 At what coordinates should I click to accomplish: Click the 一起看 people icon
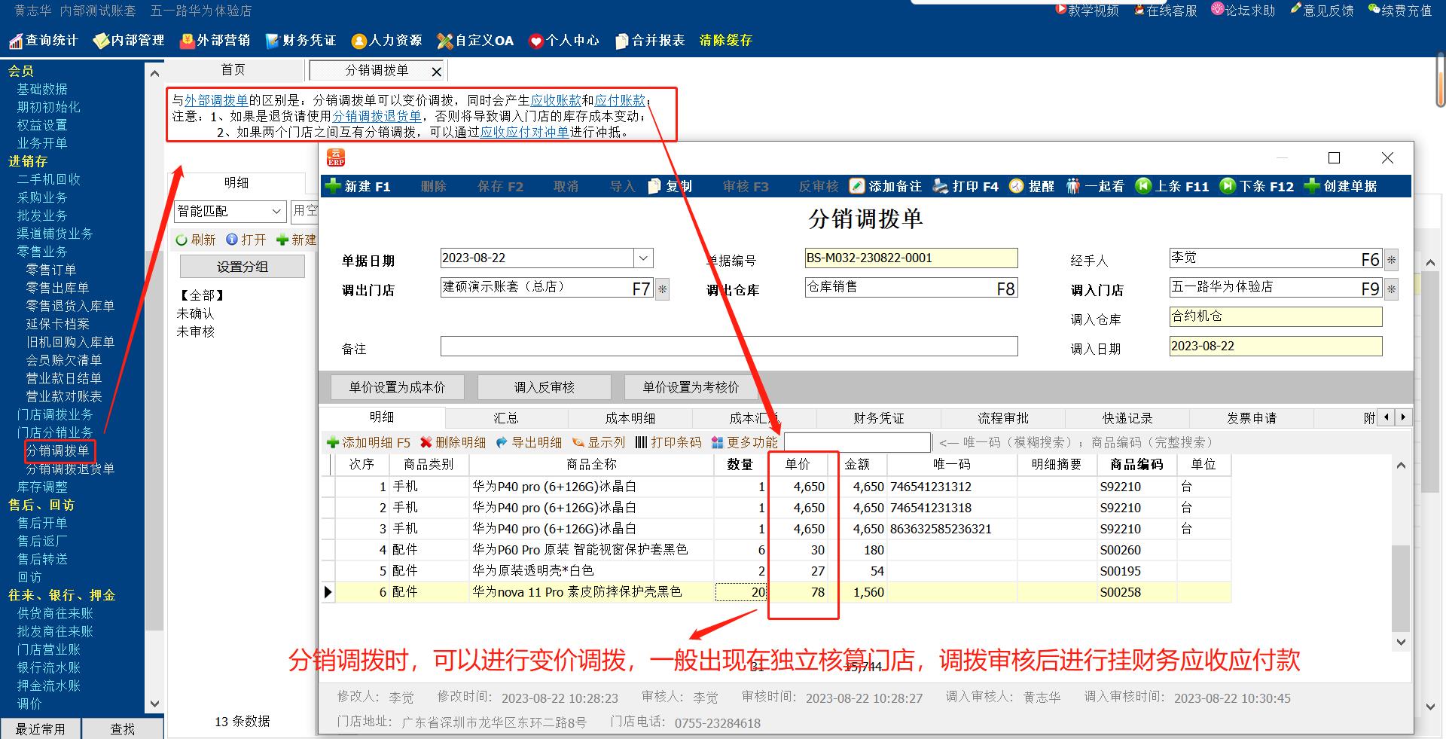[1072, 186]
